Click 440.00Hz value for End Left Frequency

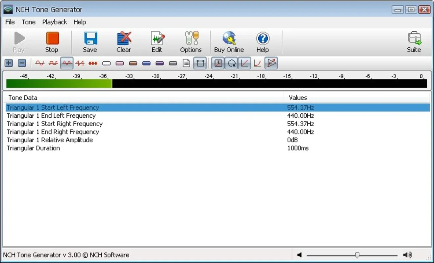300,116
